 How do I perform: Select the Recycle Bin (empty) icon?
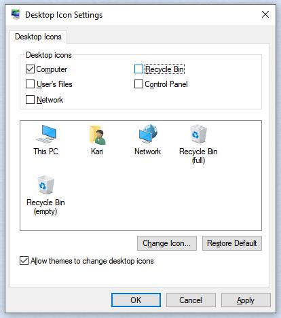45,185
